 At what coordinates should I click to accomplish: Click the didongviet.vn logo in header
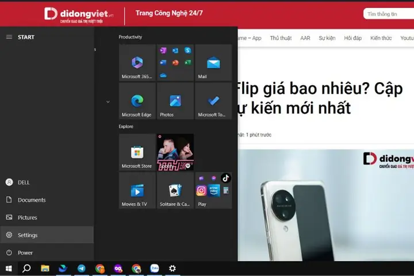pyautogui.click(x=79, y=15)
